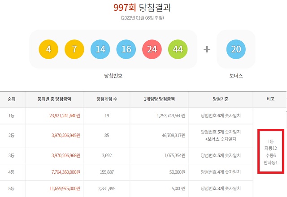The height and width of the screenshot is (197, 287).
Task: Click the 1게임당 당첨금액 column header
Action: coord(159,99)
